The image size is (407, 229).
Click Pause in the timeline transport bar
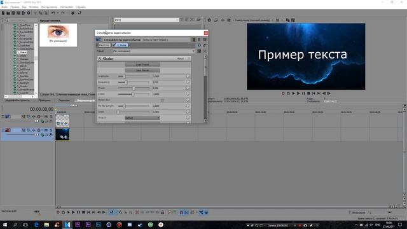click(x=78, y=212)
